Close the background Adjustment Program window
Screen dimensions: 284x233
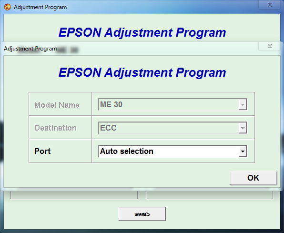[x=270, y=5]
